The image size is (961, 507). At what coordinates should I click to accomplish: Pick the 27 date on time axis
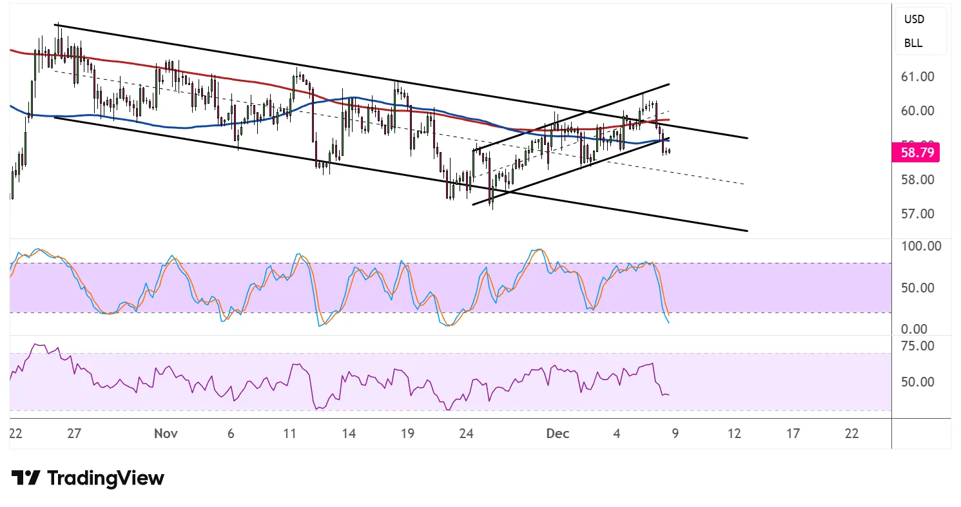point(74,434)
